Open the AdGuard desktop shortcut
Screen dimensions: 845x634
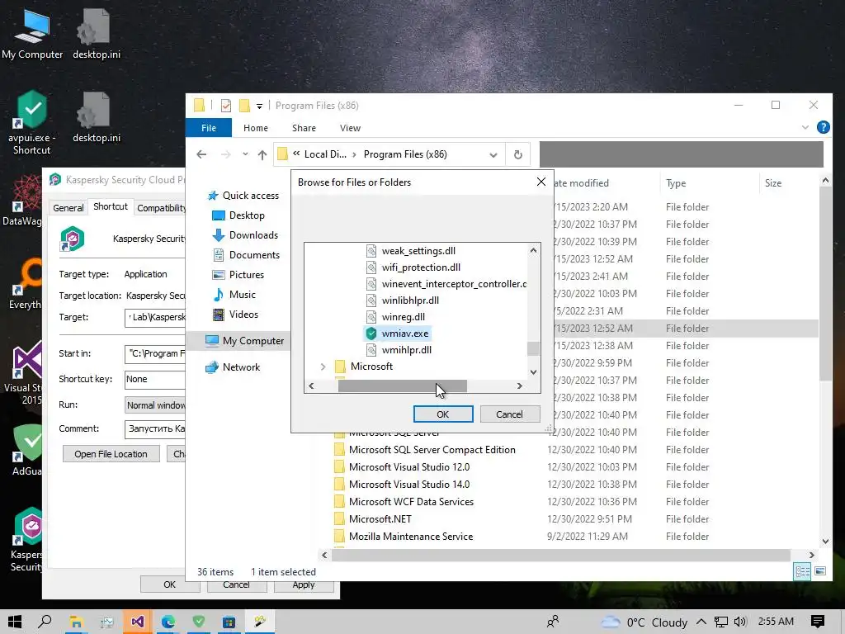click(x=28, y=450)
